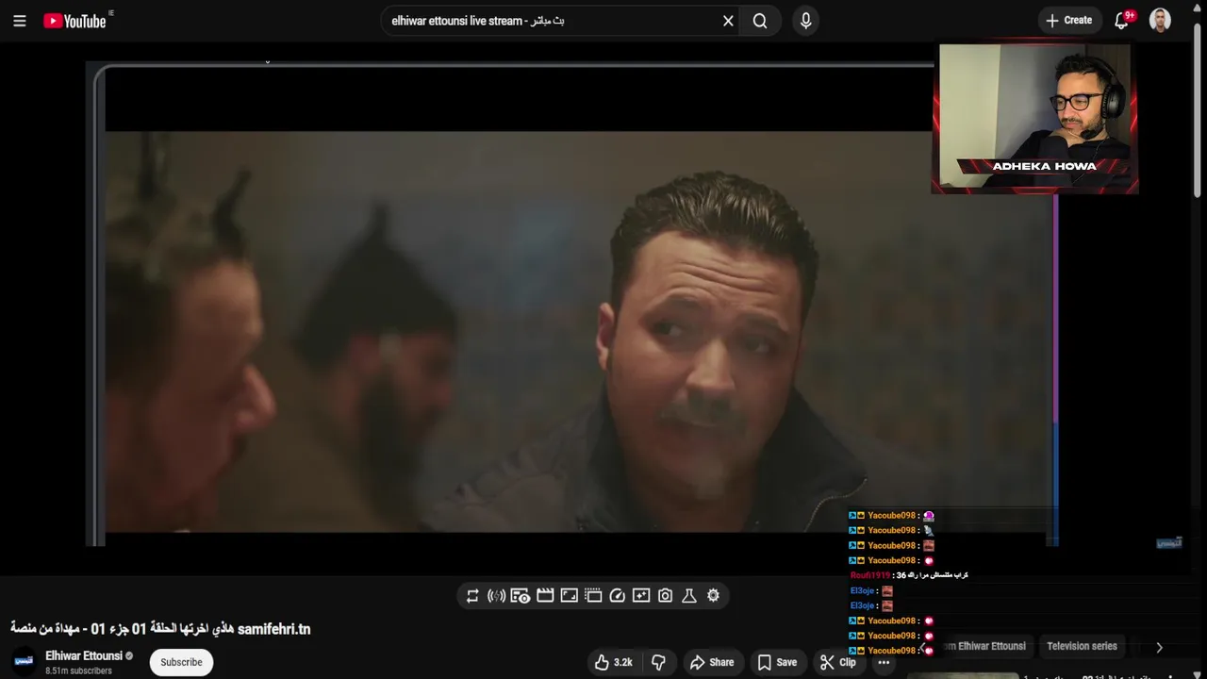Click the channel avatar beside Elhiwar Ettounsi

point(24,662)
